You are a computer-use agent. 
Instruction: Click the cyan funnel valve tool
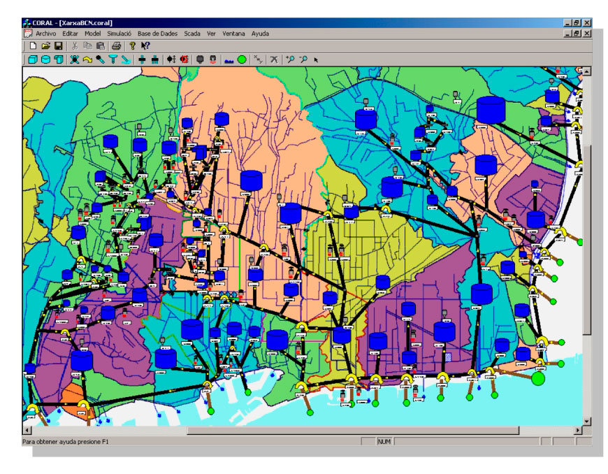click(113, 60)
